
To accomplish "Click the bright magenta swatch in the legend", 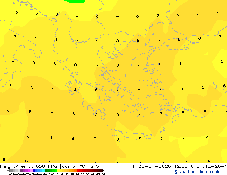I will (29, 170).
